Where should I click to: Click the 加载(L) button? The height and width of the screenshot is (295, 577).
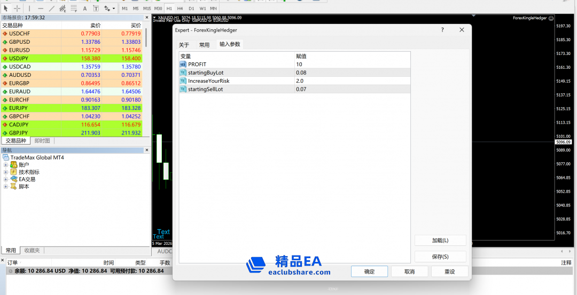(x=440, y=241)
